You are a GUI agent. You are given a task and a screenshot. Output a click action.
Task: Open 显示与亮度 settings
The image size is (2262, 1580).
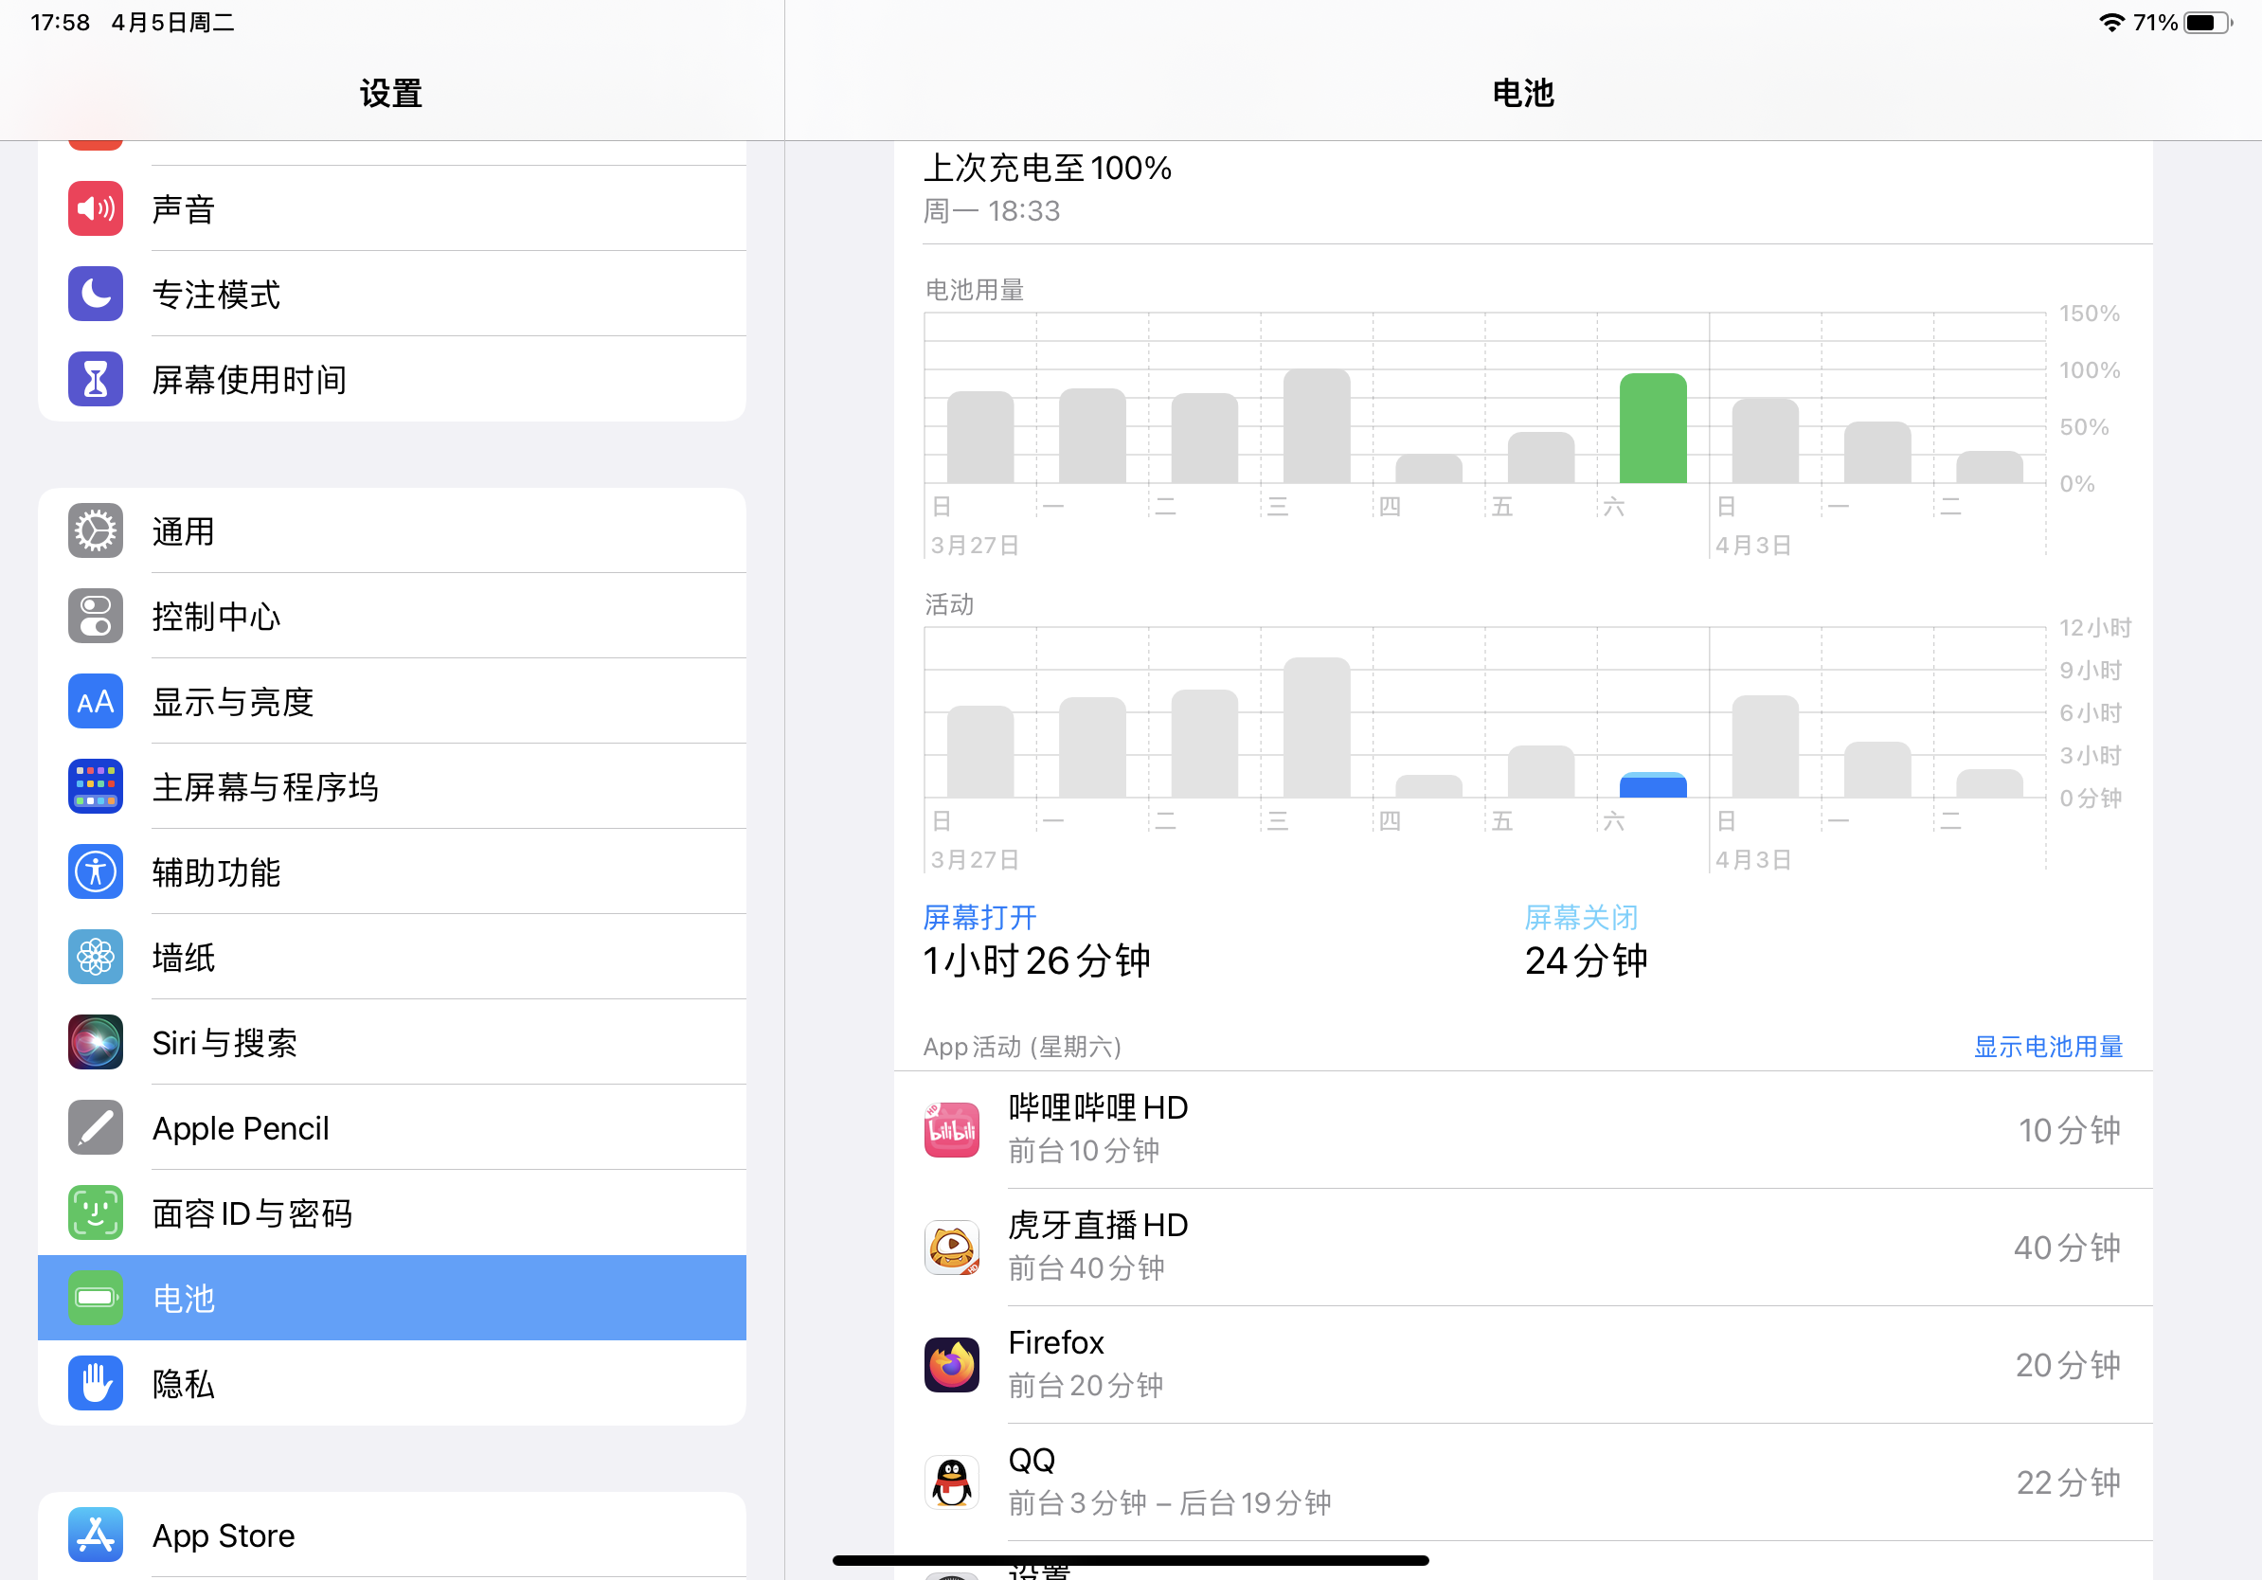point(394,701)
